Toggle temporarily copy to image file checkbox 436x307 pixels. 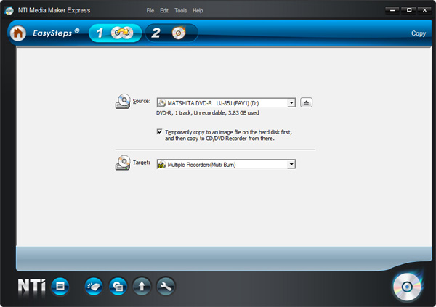pyautogui.click(x=160, y=131)
